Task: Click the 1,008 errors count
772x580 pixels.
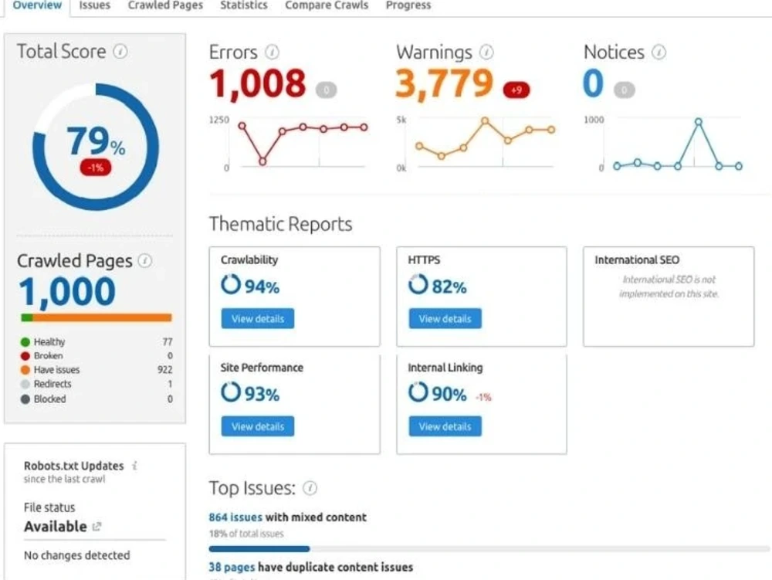Action: click(x=258, y=83)
